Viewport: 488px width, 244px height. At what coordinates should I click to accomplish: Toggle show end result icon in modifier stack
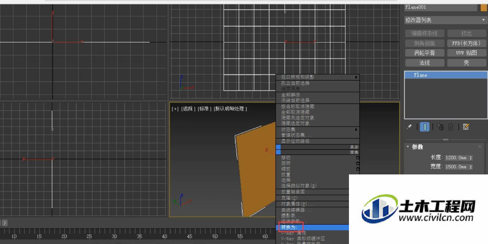425,127
